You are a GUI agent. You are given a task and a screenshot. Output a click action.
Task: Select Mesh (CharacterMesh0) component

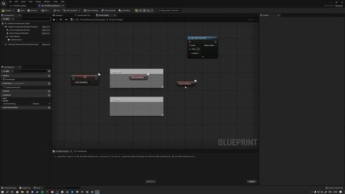coord(18,33)
